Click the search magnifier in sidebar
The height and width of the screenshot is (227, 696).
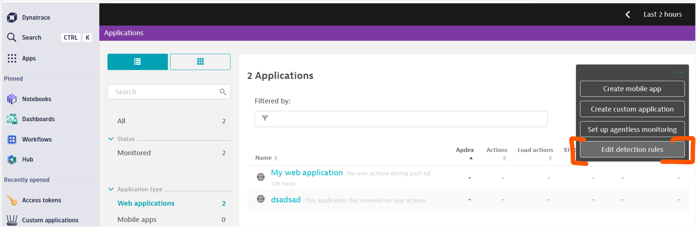tap(12, 37)
